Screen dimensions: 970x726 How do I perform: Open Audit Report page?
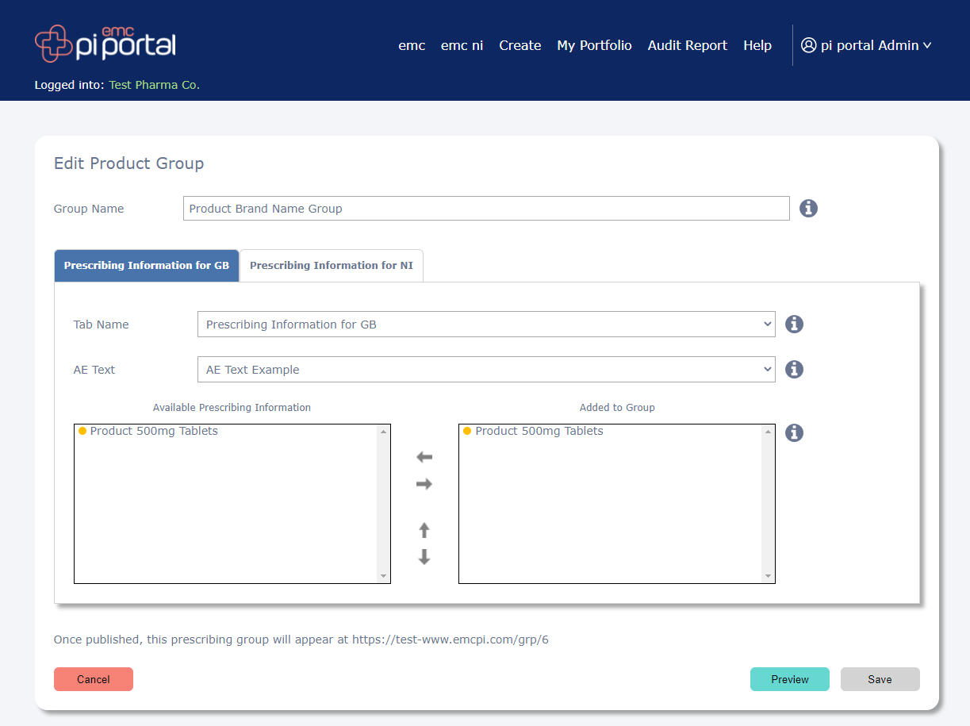point(688,45)
